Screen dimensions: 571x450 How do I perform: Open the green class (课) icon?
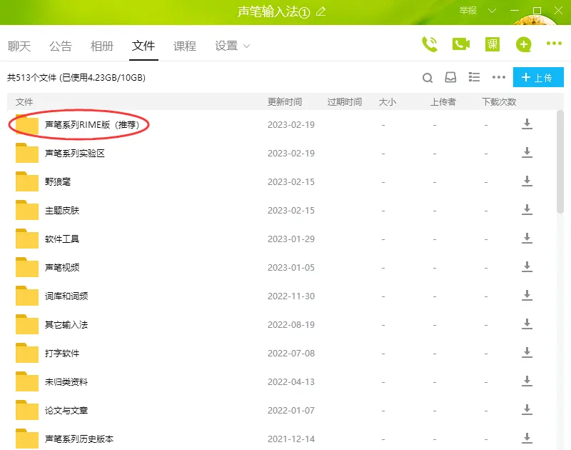point(492,44)
